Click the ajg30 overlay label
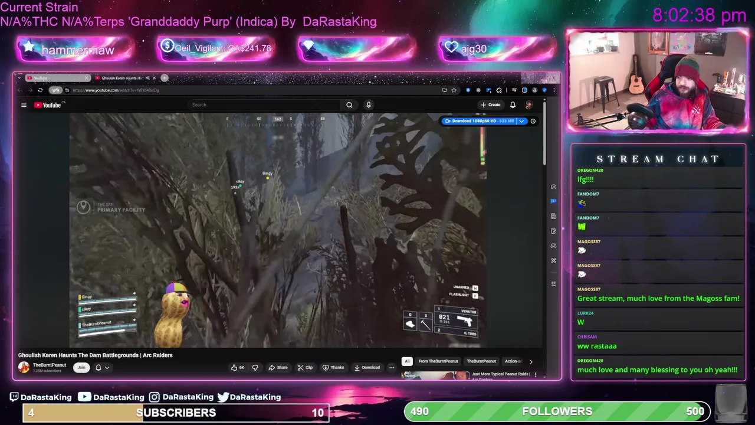 coord(474,49)
